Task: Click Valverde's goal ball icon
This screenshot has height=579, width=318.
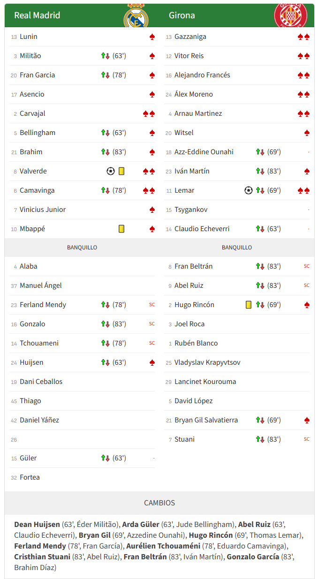Action: tap(111, 171)
